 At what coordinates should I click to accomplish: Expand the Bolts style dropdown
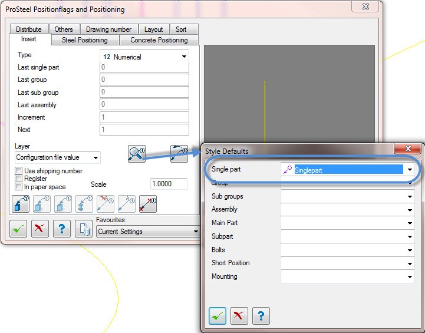point(410,250)
